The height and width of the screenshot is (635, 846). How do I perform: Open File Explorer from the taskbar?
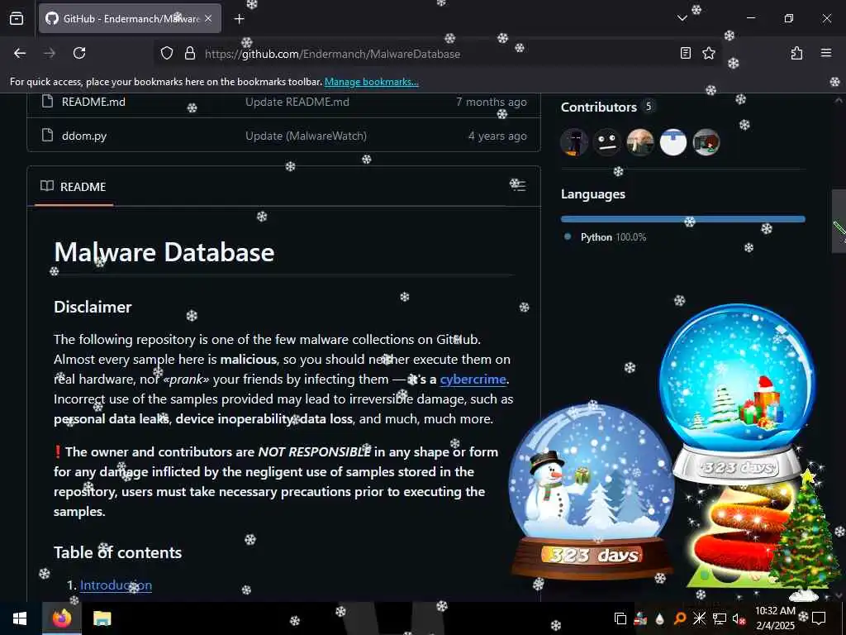pos(102,618)
